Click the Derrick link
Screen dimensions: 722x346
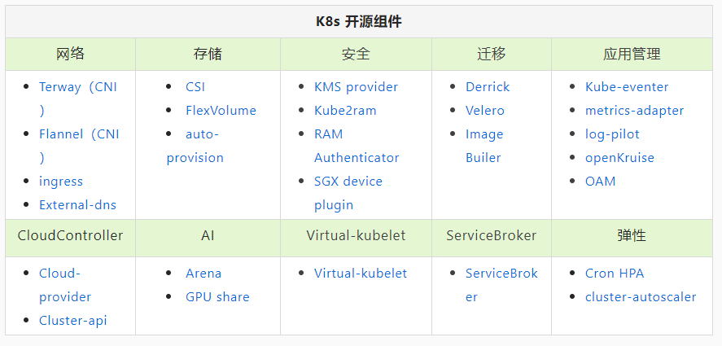coord(488,87)
